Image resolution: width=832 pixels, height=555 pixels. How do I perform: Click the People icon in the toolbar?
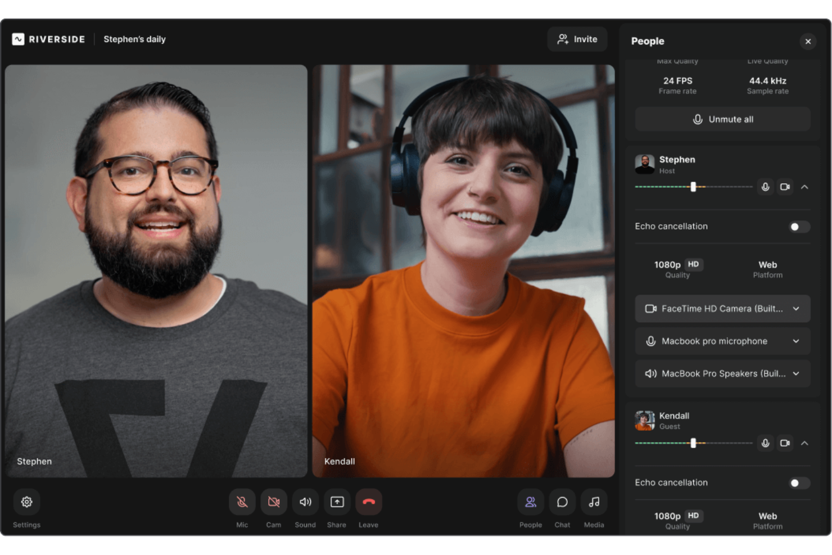click(531, 502)
